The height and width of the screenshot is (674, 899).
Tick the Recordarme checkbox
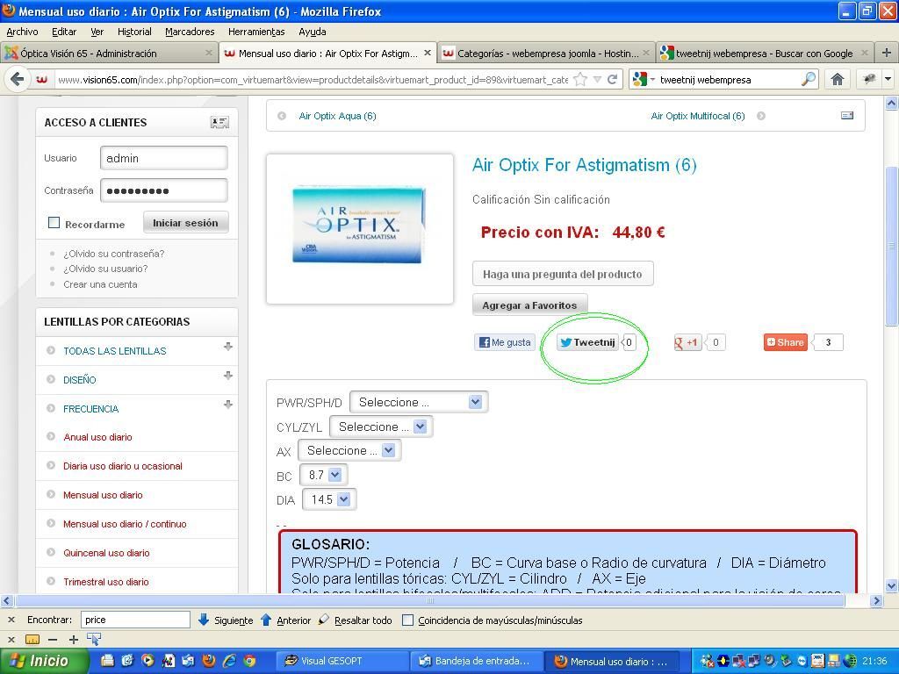coord(54,222)
